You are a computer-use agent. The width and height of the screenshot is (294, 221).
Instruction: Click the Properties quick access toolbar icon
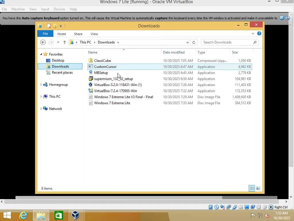(x=49, y=26)
